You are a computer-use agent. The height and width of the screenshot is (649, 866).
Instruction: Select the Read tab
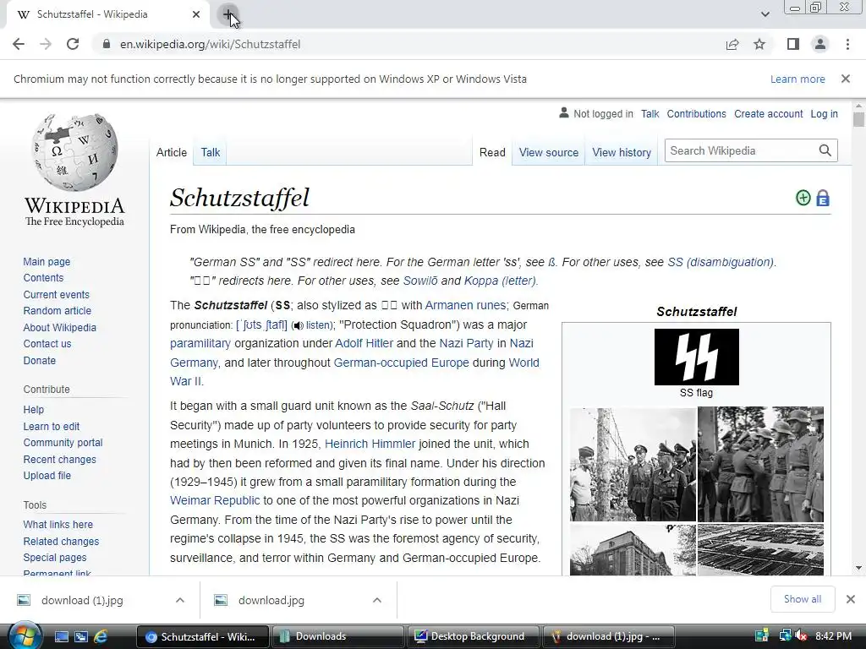(492, 152)
